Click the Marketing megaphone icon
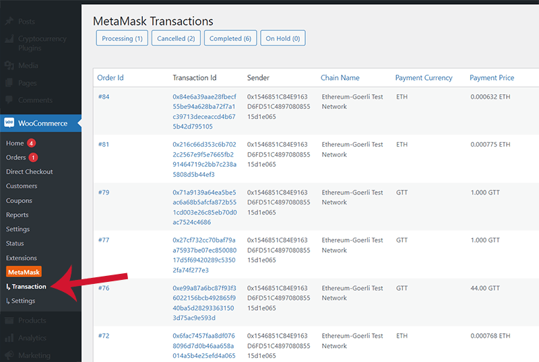 9,355
